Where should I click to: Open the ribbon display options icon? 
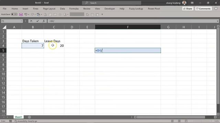[x=192, y=3]
